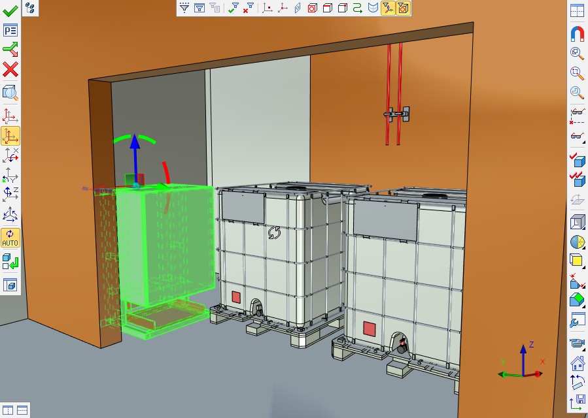The height and width of the screenshot is (418, 588).
Task: Select the green path filter icon
Action: 358,8
